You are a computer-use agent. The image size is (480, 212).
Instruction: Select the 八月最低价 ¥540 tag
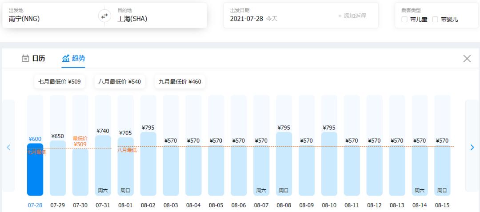point(120,82)
